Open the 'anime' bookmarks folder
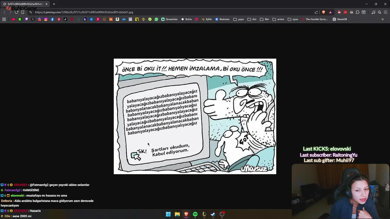390x219 pixels. tap(278, 19)
